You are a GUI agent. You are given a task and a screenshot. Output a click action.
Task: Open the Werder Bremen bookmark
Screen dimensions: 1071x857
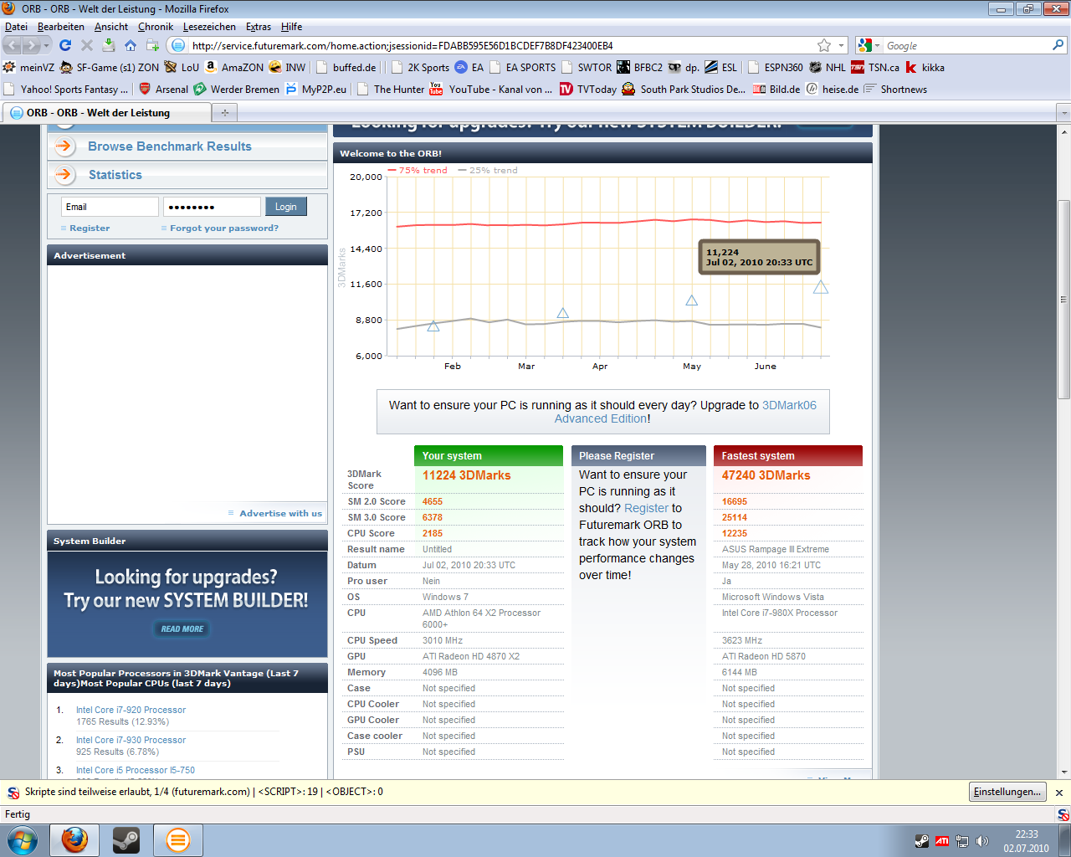point(237,89)
